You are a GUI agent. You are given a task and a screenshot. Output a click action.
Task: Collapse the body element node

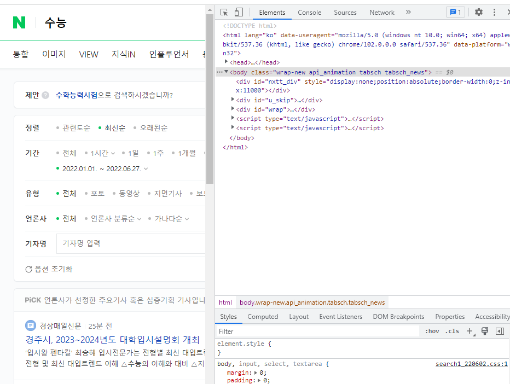[226, 72]
